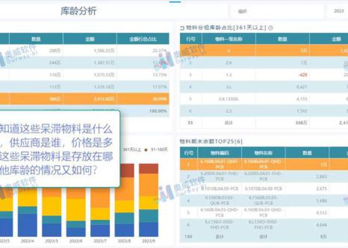The image size is (348, 248).
Task: Click 数量 header in 物料分组库龄占比 table
Action: (x=282, y=39)
